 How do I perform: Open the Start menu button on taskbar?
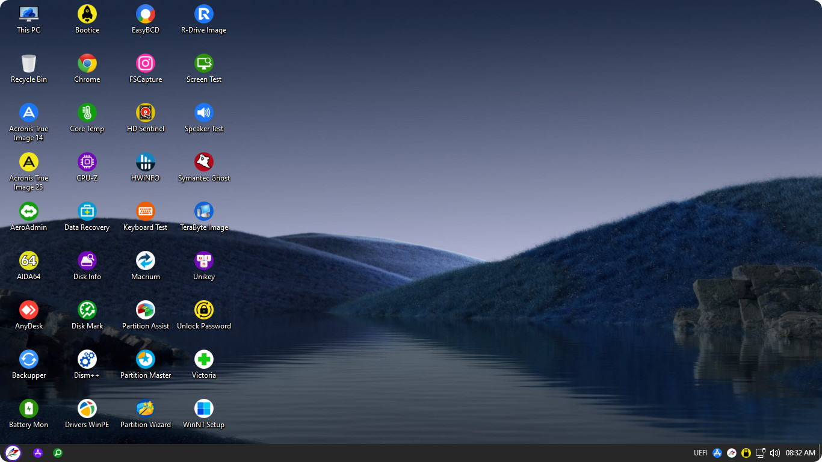13,453
